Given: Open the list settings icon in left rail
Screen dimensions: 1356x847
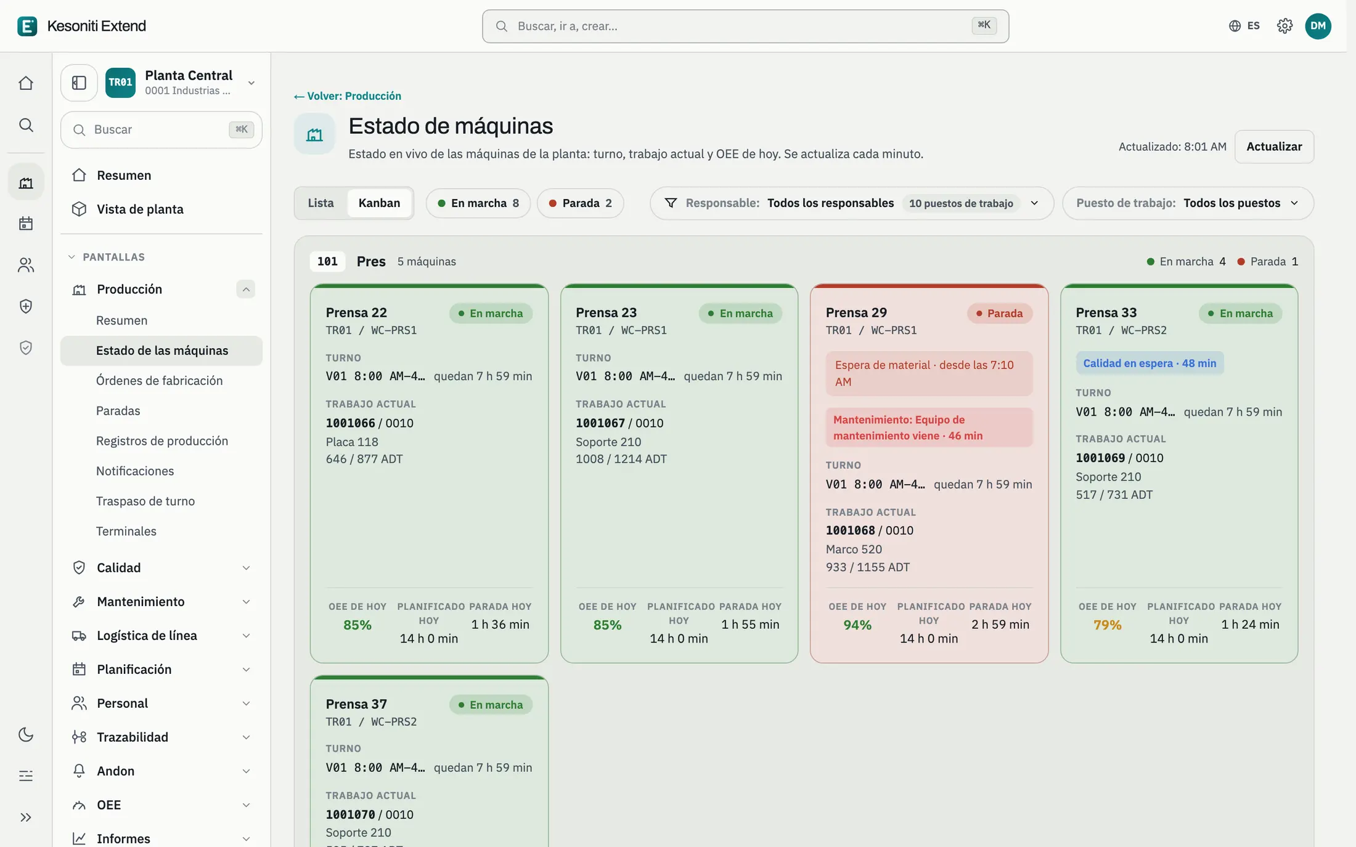Looking at the screenshot, I should click(x=26, y=776).
